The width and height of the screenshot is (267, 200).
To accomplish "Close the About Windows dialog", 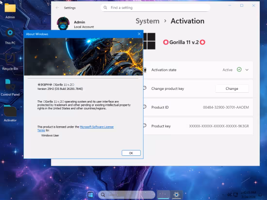I will coord(139,34).
